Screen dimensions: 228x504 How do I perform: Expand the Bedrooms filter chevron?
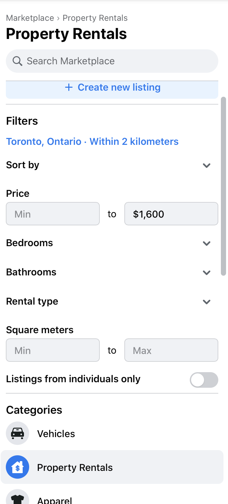[207, 243]
